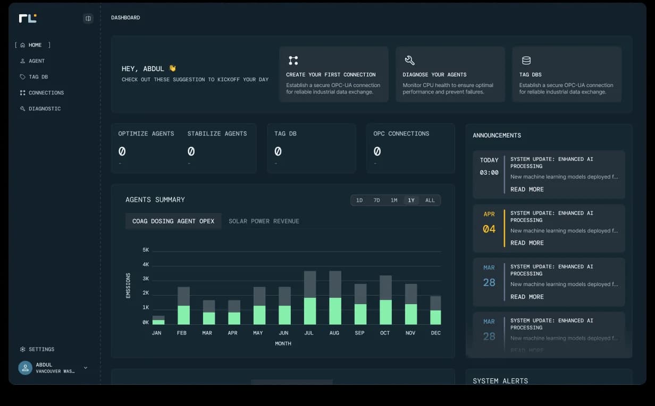Click the Agents Summary heading
The width and height of the screenshot is (655, 406).
155,200
